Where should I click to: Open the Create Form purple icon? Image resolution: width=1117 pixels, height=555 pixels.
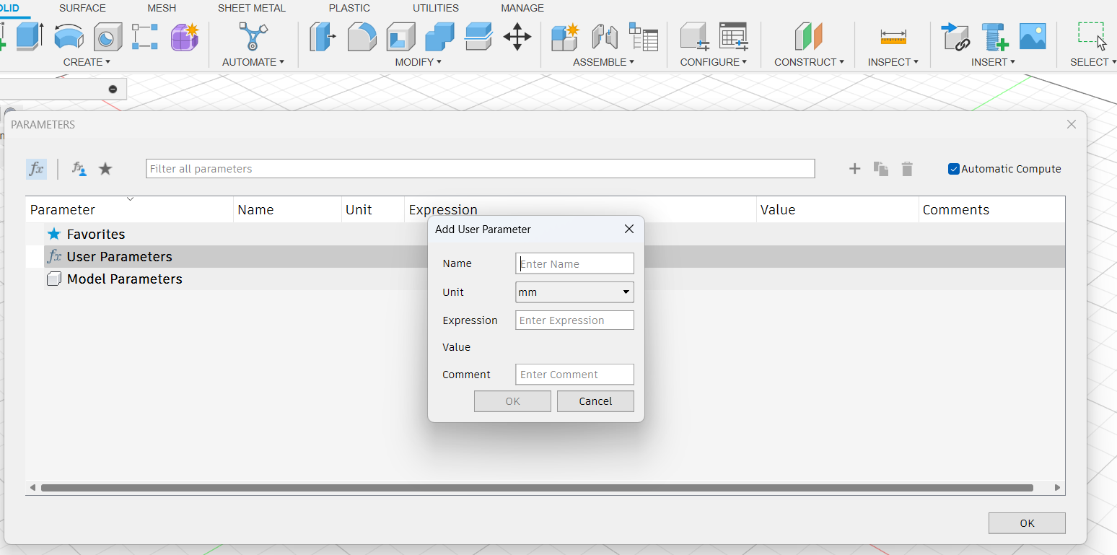[x=185, y=36]
